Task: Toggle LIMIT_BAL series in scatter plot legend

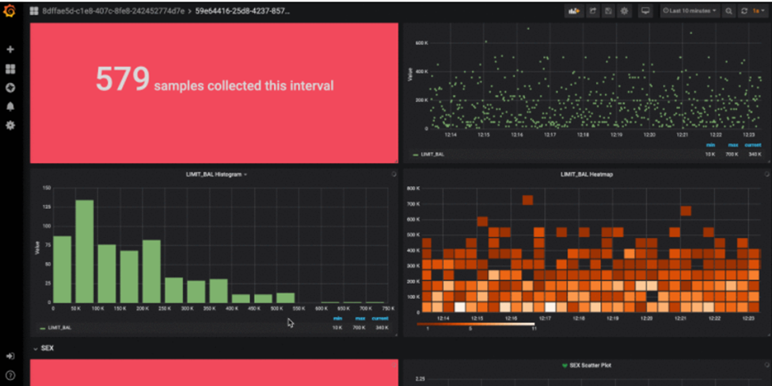Action: [432, 154]
